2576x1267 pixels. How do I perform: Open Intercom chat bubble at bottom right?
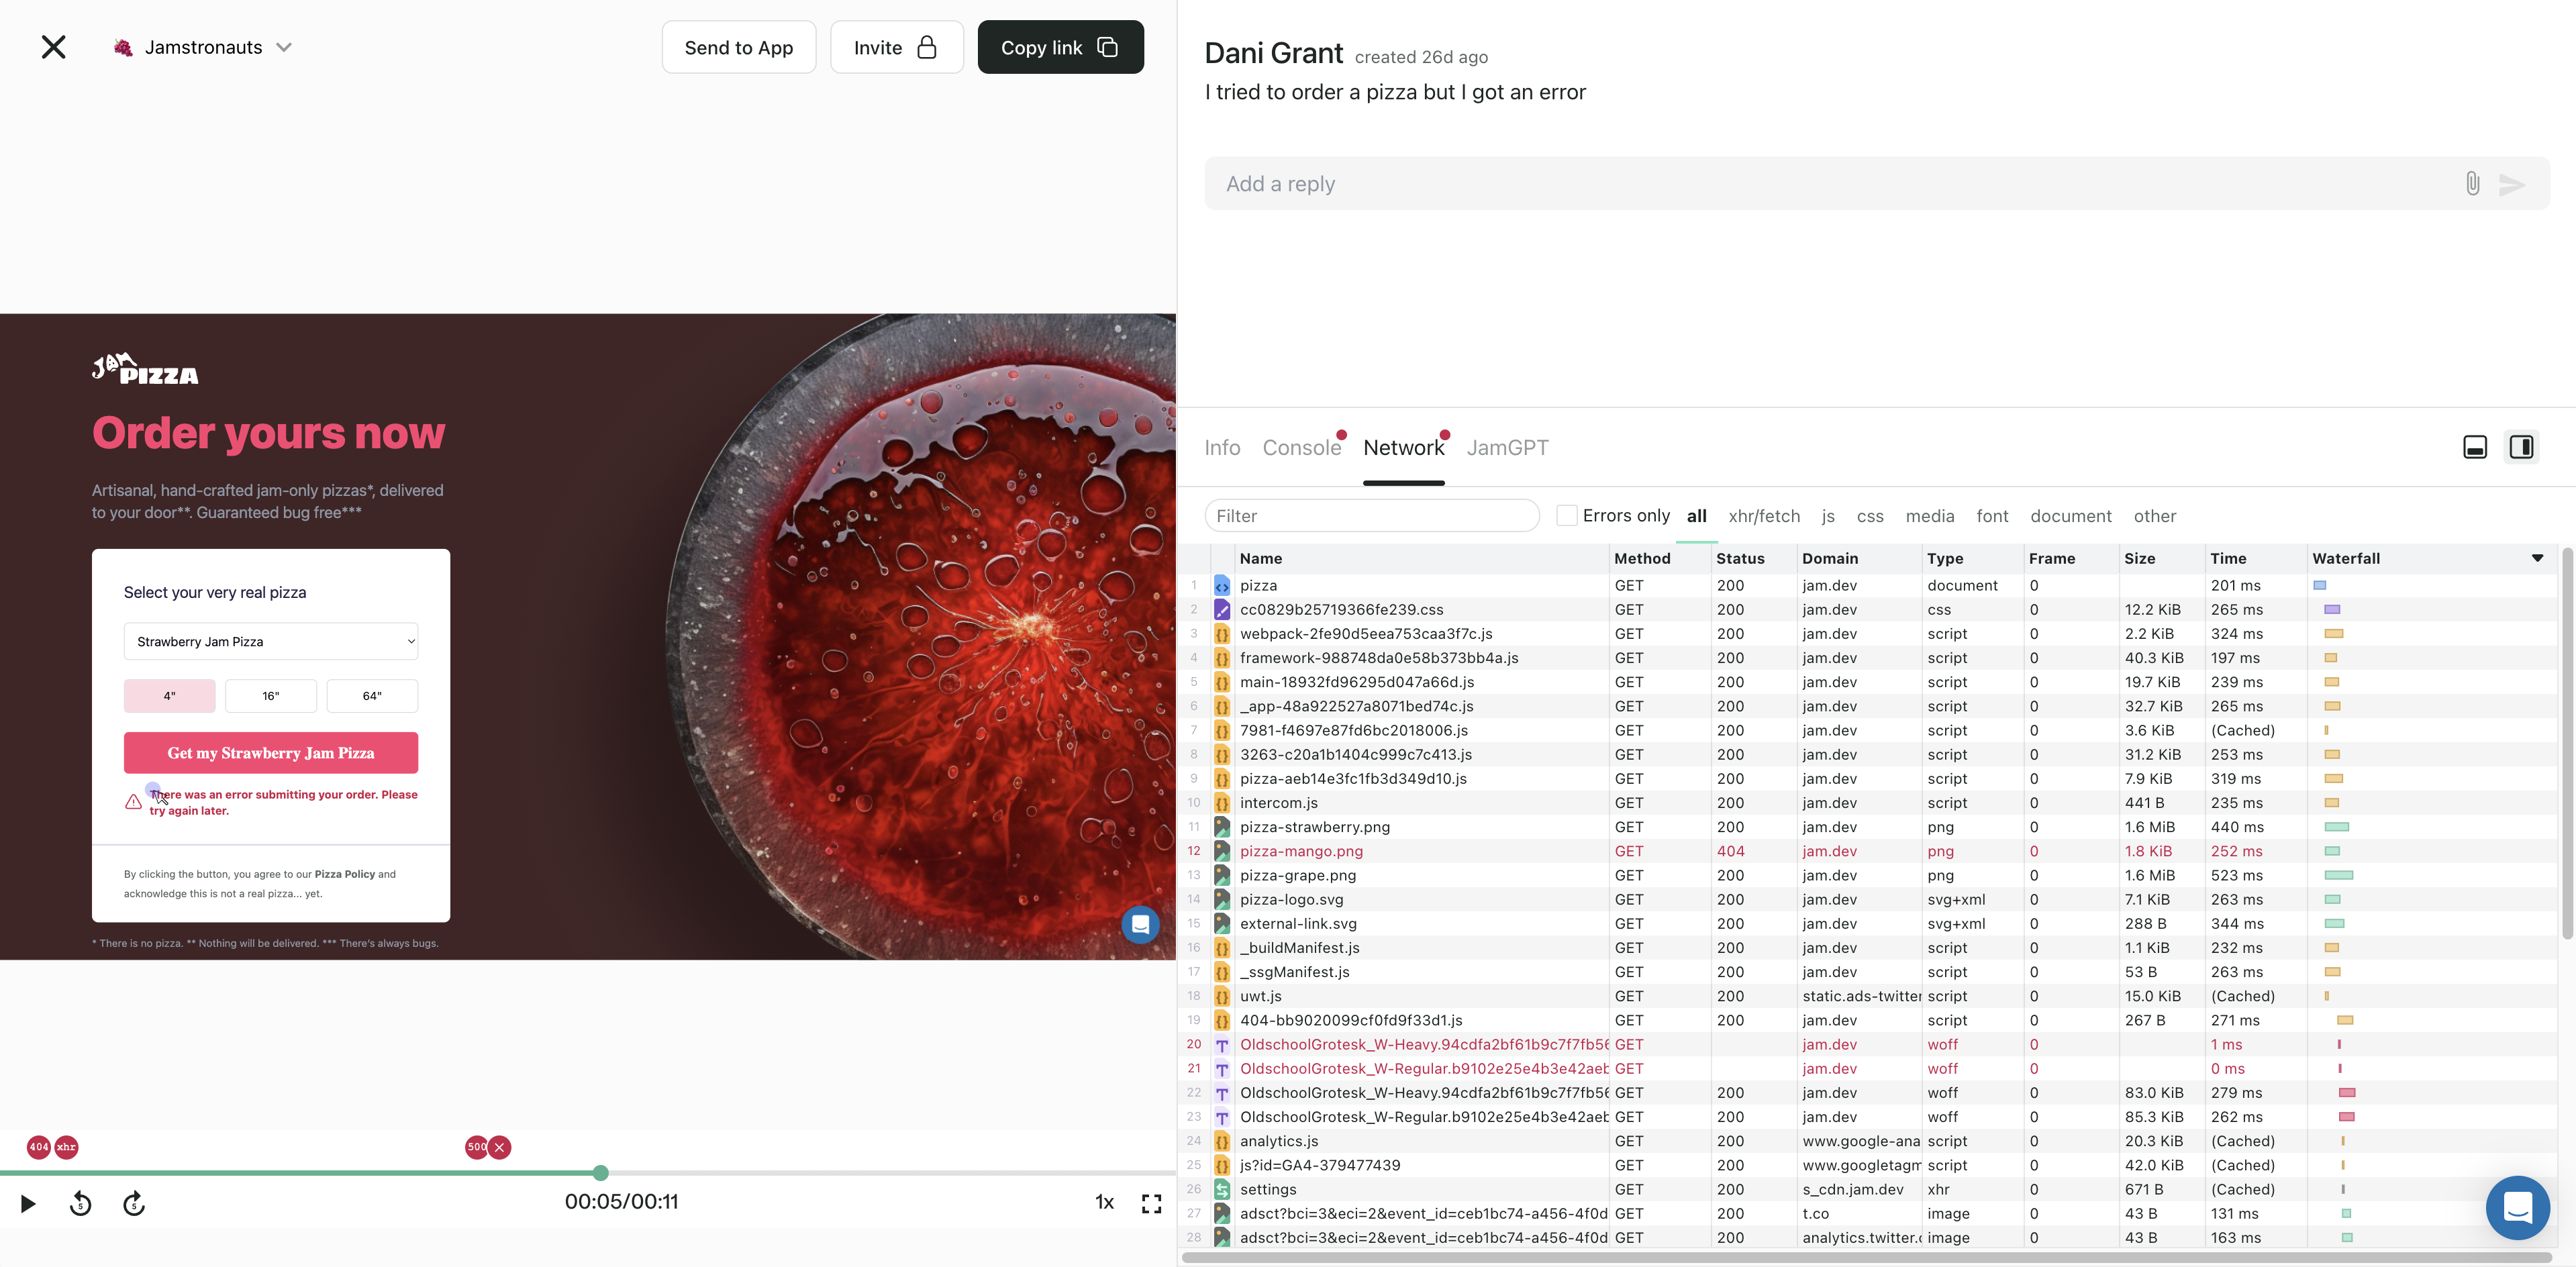click(2517, 1207)
